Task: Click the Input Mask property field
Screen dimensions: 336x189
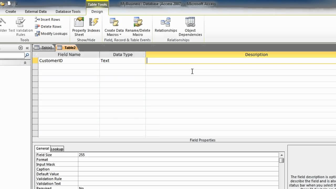Action: (178, 164)
